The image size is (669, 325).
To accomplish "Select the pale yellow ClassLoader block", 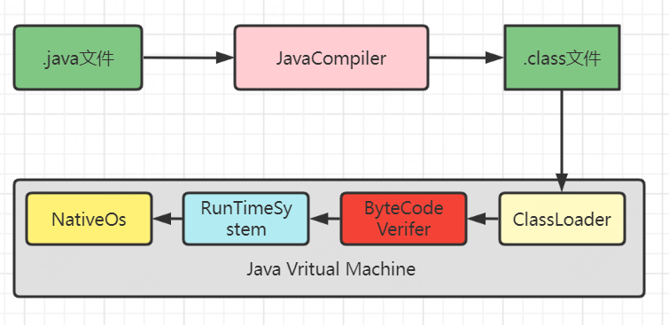I will coord(562,219).
